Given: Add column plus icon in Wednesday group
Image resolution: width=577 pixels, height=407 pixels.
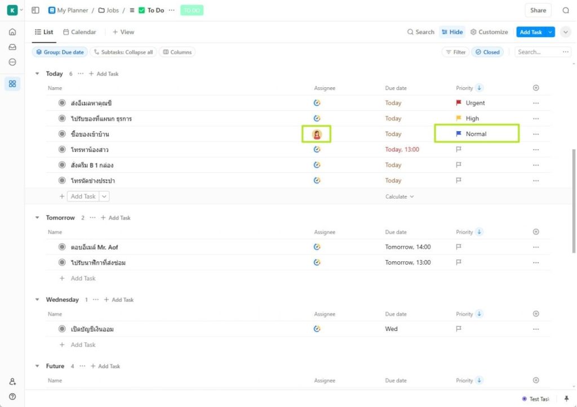Looking at the screenshot, I should (x=536, y=314).
